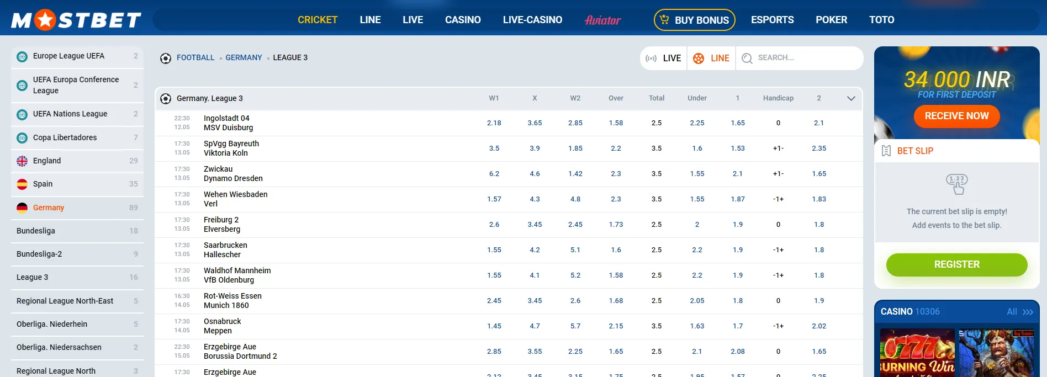1047x377 pixels.
Task: Click the England flag icon
Action: click(22, 161)
